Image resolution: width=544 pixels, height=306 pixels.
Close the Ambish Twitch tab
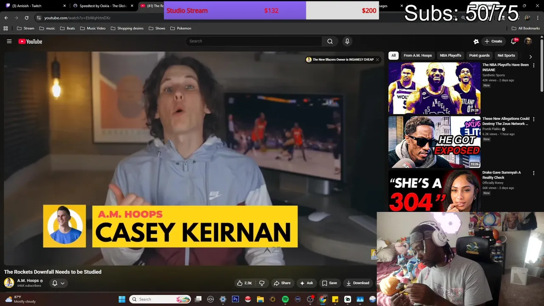tap(65, 6)
